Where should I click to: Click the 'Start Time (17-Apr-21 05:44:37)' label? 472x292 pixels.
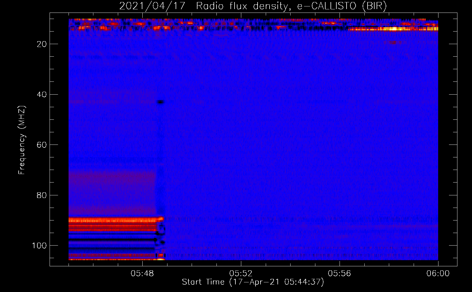[x=253, y=282]
